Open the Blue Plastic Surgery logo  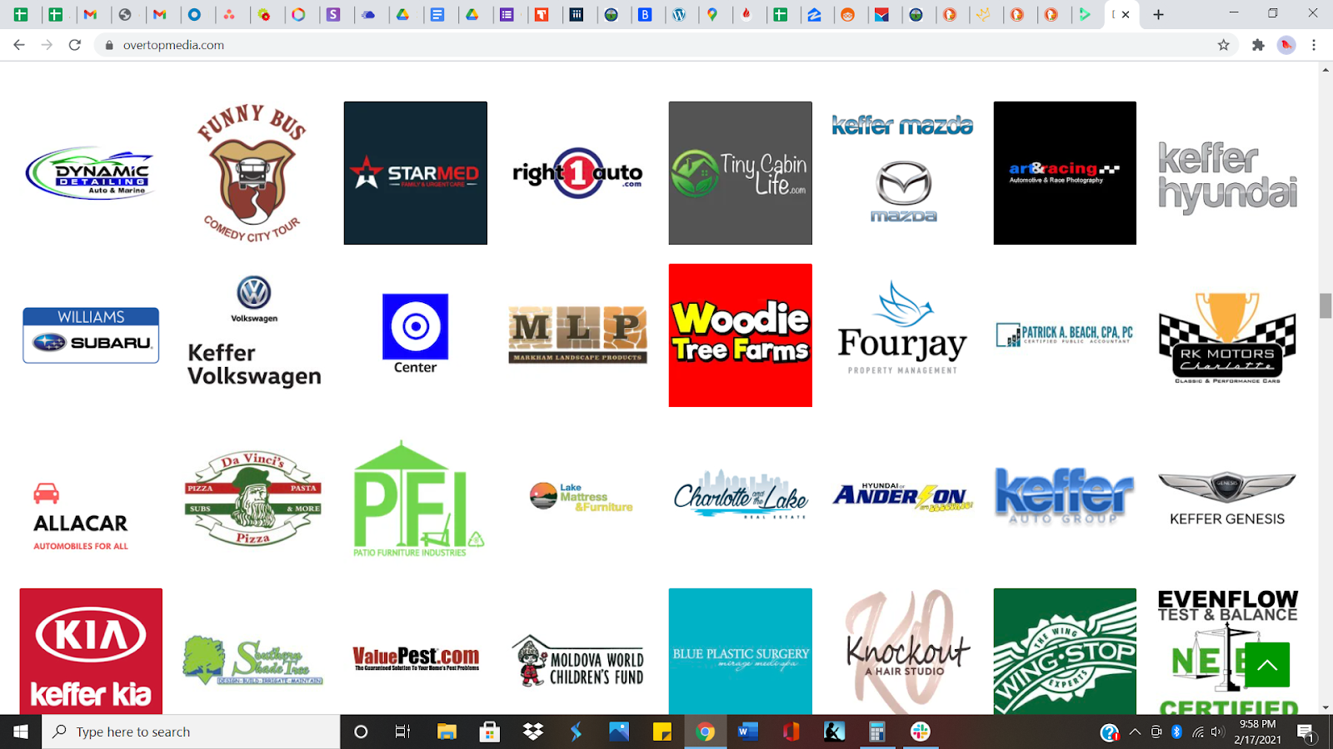coord(741,651)
